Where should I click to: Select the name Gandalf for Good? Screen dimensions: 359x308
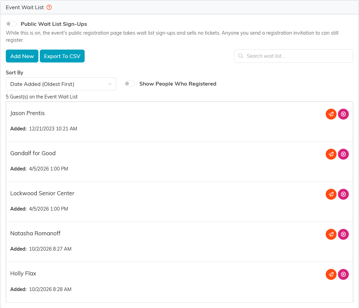[33, 153]
